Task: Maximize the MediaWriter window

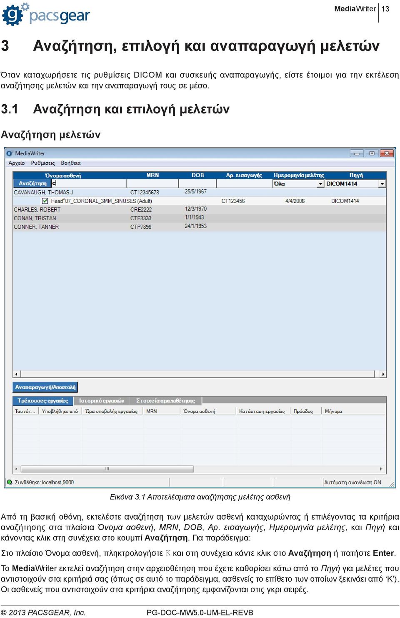Action: 372,153
